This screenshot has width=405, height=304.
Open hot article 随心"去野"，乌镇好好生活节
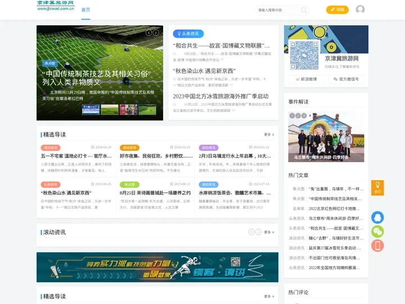tap(336, 238)
